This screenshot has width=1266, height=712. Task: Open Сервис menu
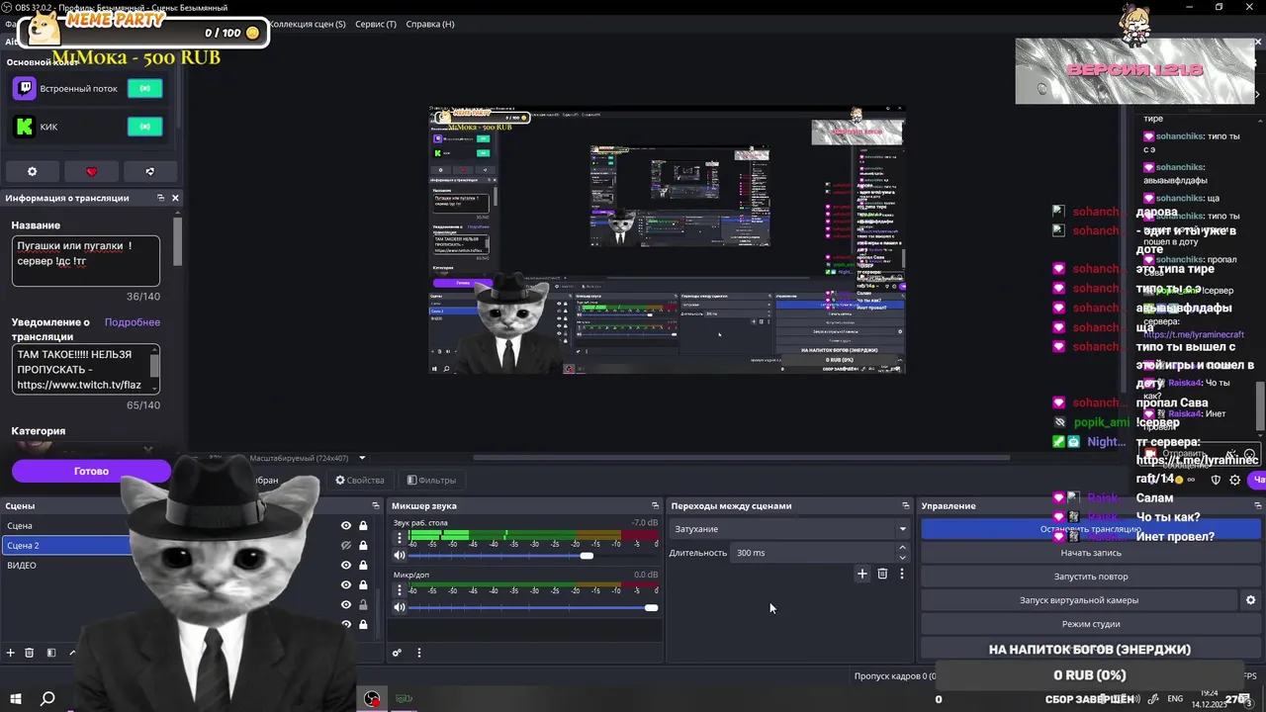pos(376,24)
